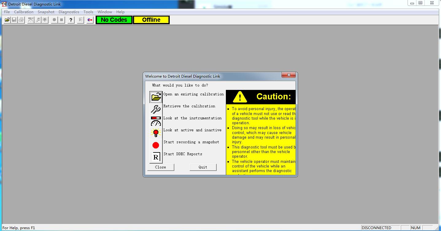The image size is (441, 231).
Task: Select 'Look at the instrumentation' text
Action: (192, 118)
